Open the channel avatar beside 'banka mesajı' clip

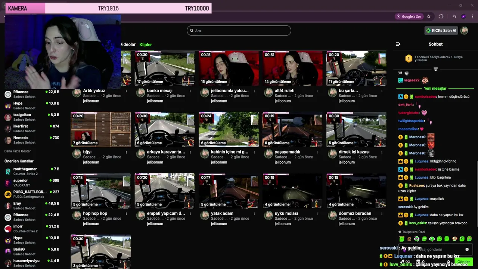(x=140, y=93)
